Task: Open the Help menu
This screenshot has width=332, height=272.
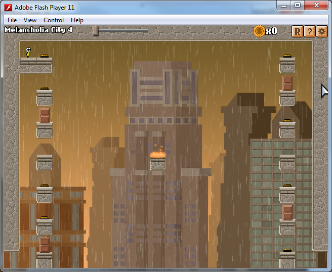Action: [77, 20]
